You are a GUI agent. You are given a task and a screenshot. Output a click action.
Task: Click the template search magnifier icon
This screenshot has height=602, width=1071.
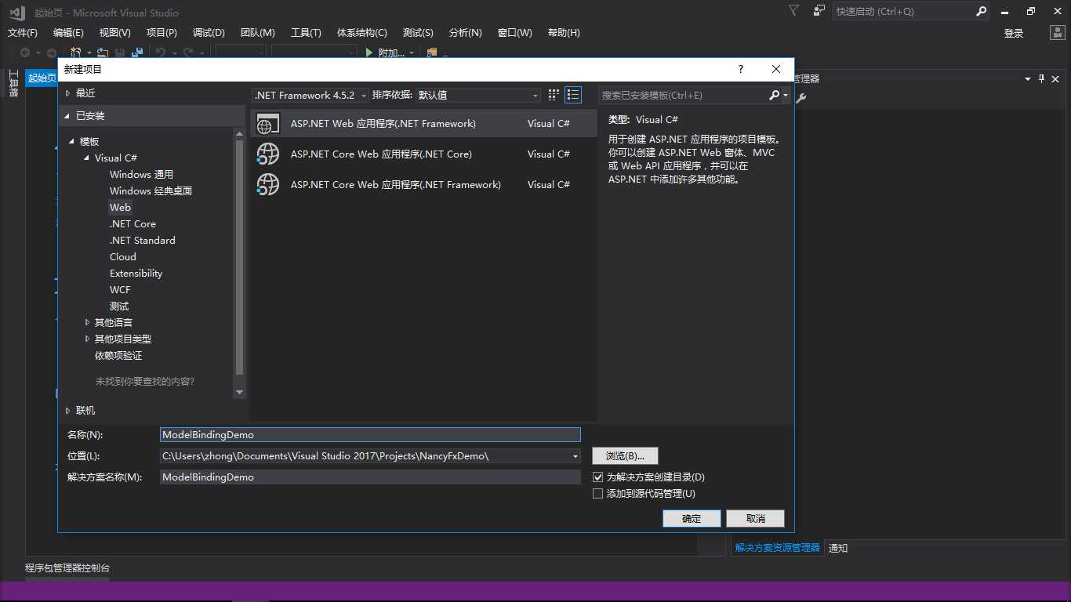pyautogui.click(x=775, y=95)
